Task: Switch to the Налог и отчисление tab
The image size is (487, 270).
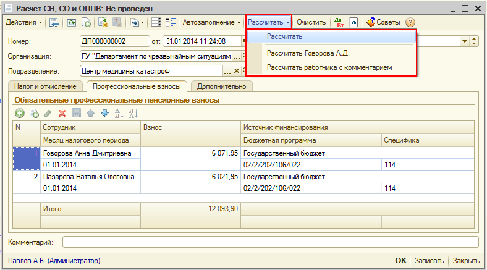Action: coord(45,86)
